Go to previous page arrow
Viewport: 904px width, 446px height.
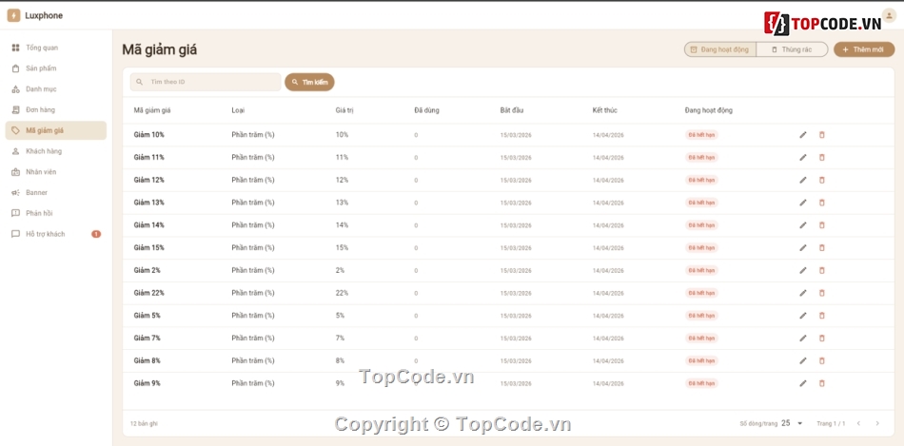click(858, 423)
